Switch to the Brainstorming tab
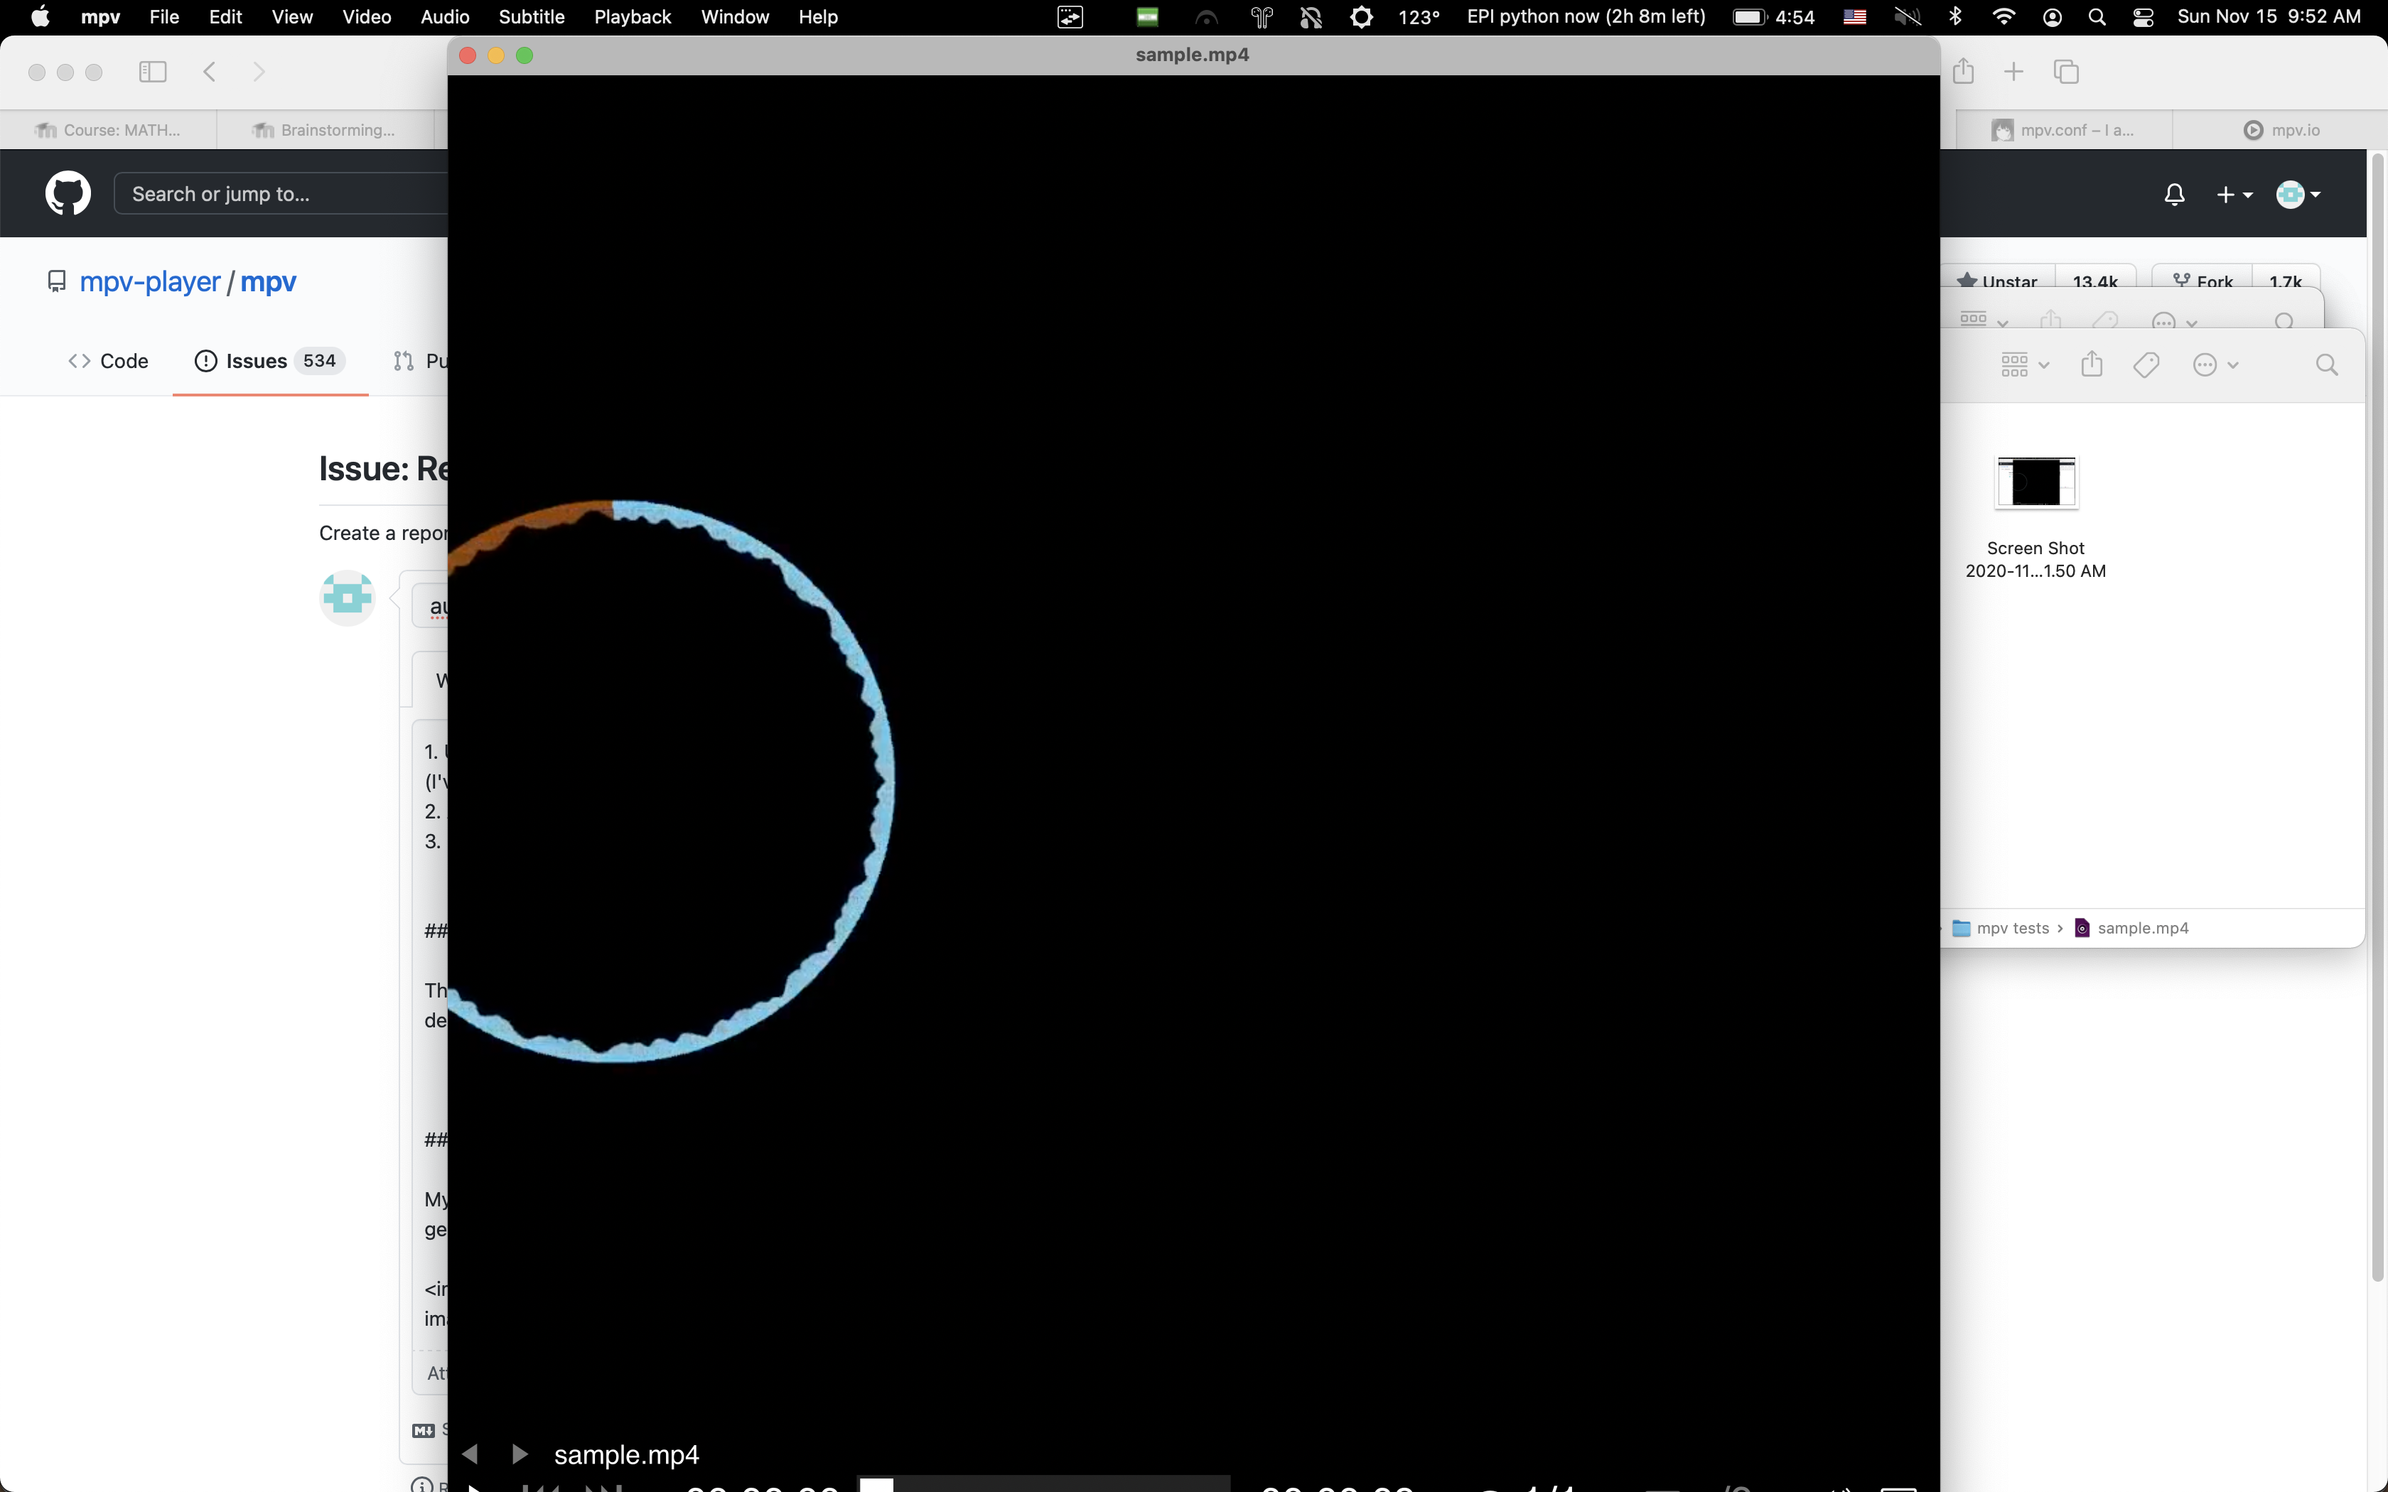 pyautogui.click(x=326, y=129)
